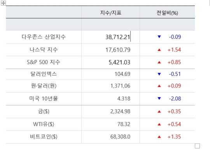Click the blue down arrow beside -0.51

click(x=159, y=74)
